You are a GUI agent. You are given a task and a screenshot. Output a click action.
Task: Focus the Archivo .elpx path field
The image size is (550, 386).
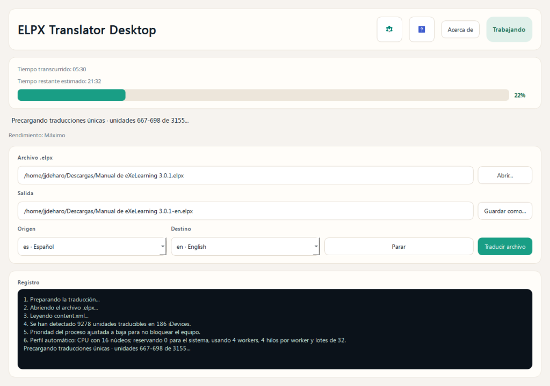245,175
